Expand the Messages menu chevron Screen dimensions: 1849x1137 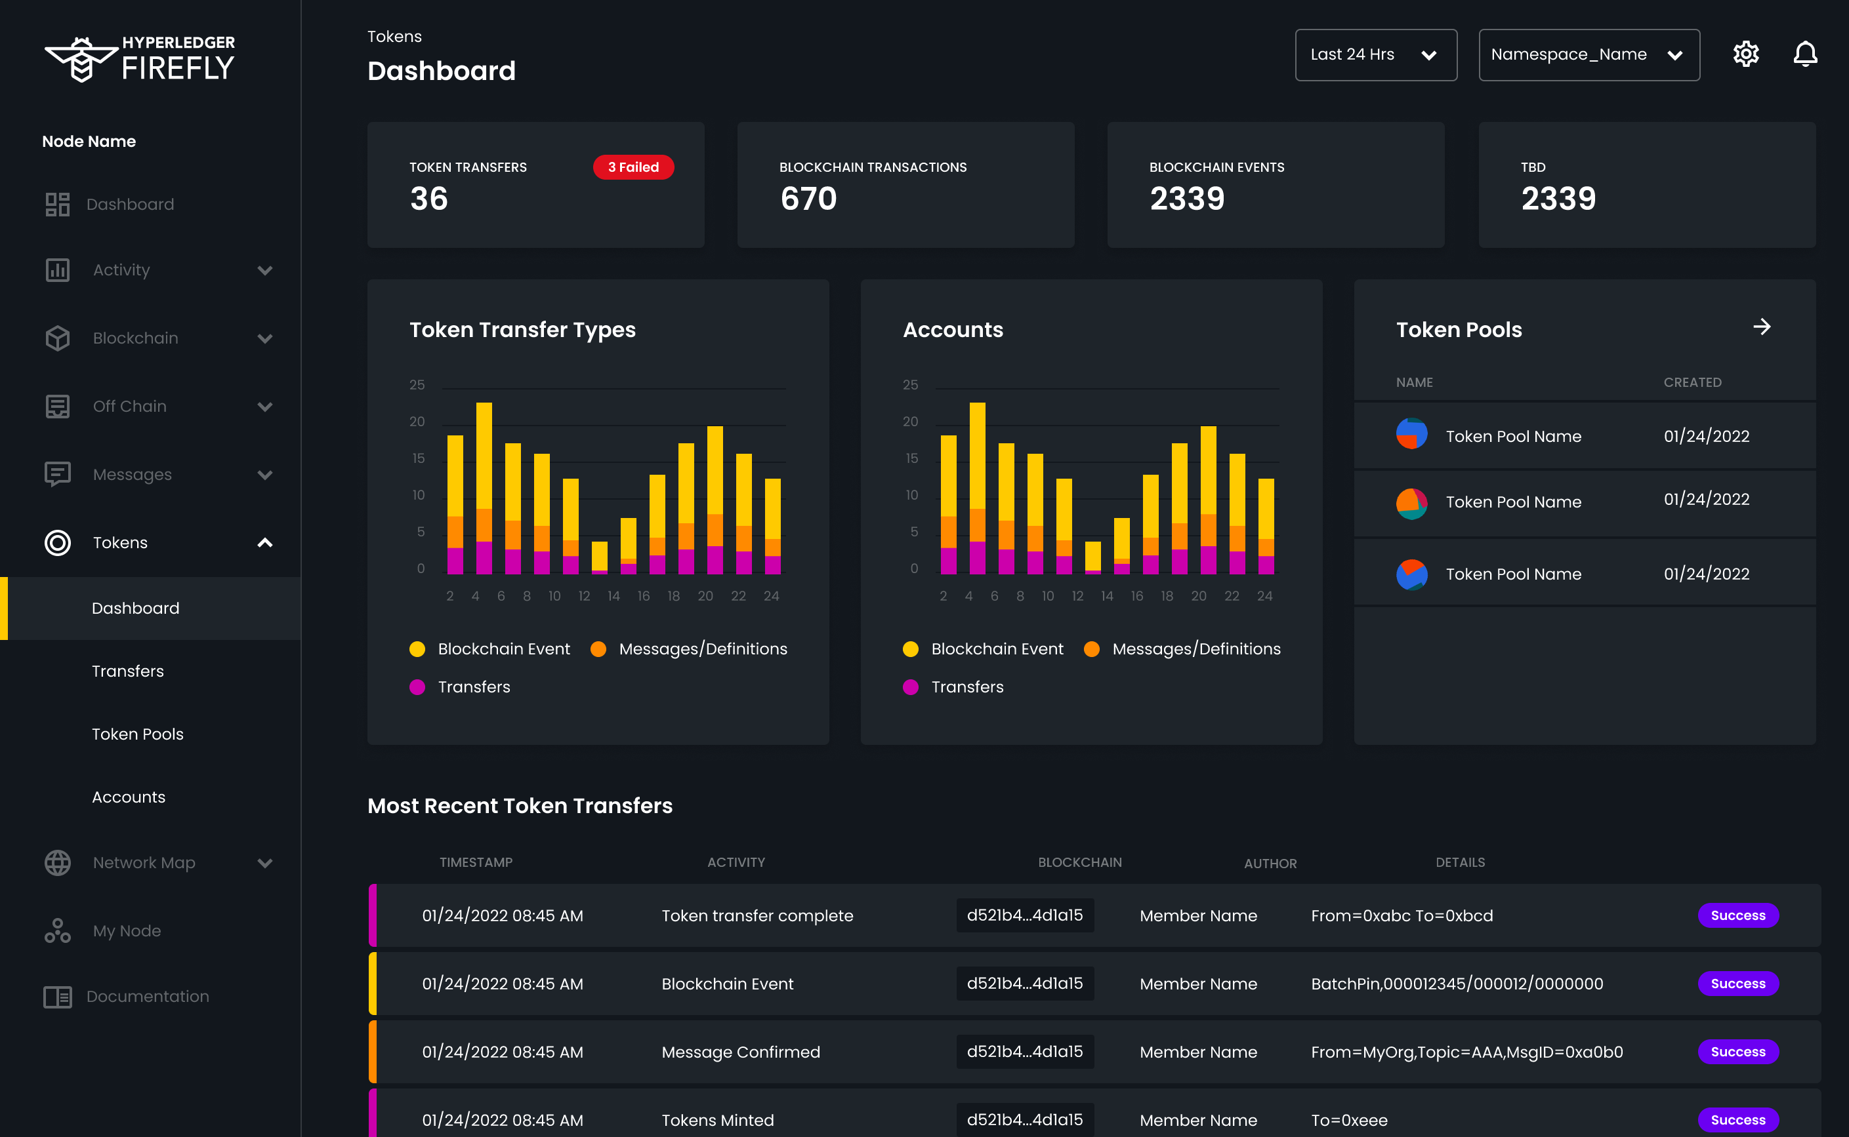pos(265,475)
